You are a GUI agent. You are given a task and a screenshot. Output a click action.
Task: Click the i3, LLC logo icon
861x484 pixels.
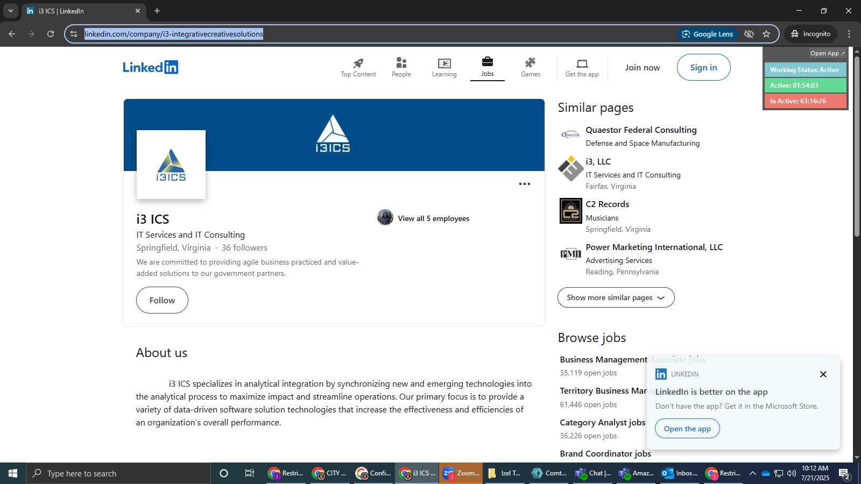tap(570, 168)
